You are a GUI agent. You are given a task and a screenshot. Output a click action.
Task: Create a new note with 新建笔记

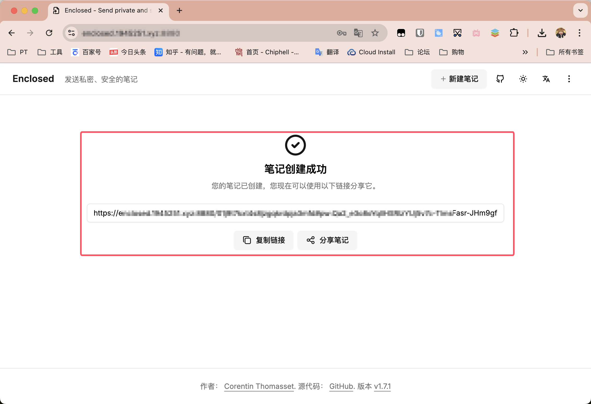point(459,79)
